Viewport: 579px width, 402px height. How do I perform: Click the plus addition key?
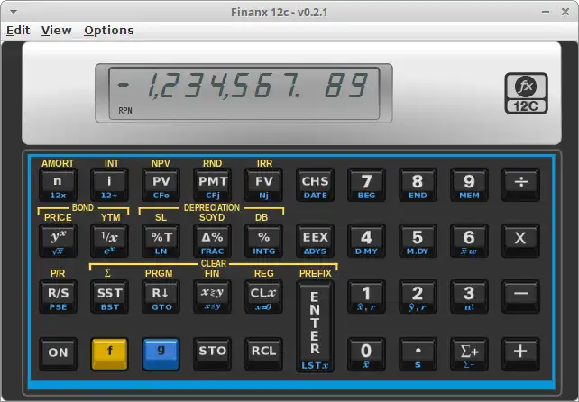tap(520, 354)
